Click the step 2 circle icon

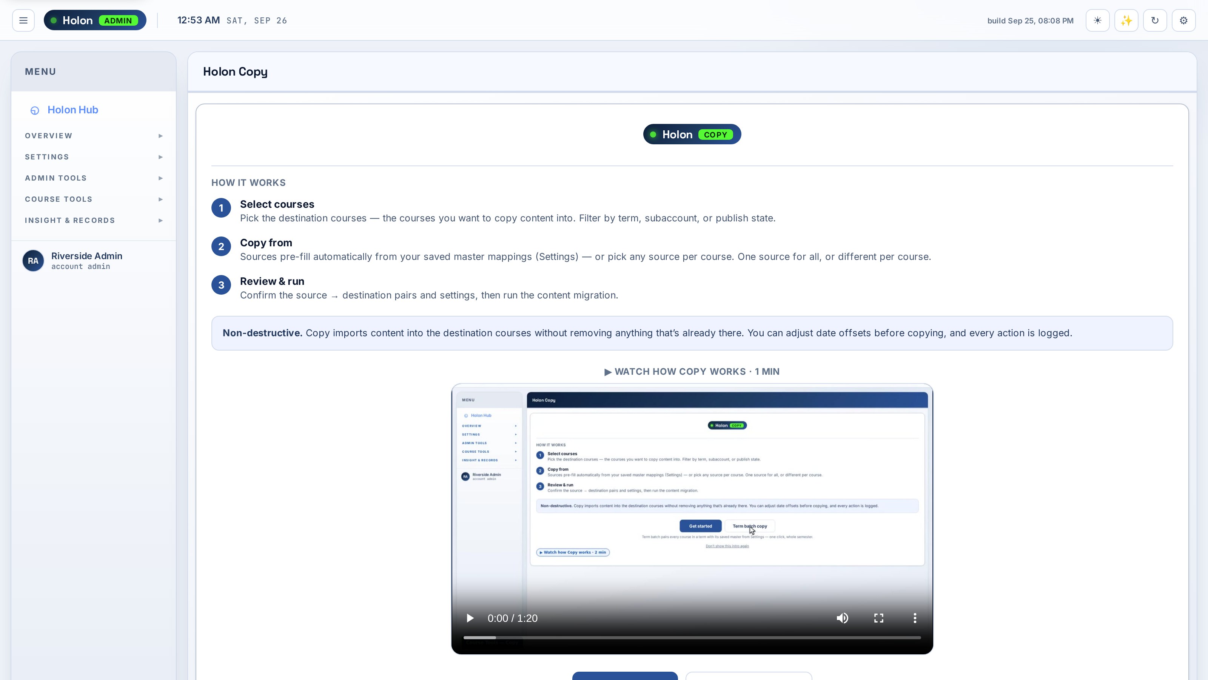pyautogui.click(x=221, y=246)
